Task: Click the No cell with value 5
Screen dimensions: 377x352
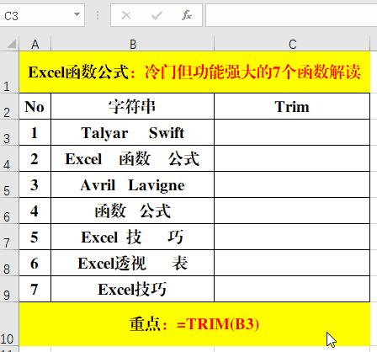Action: click(35, 237)
